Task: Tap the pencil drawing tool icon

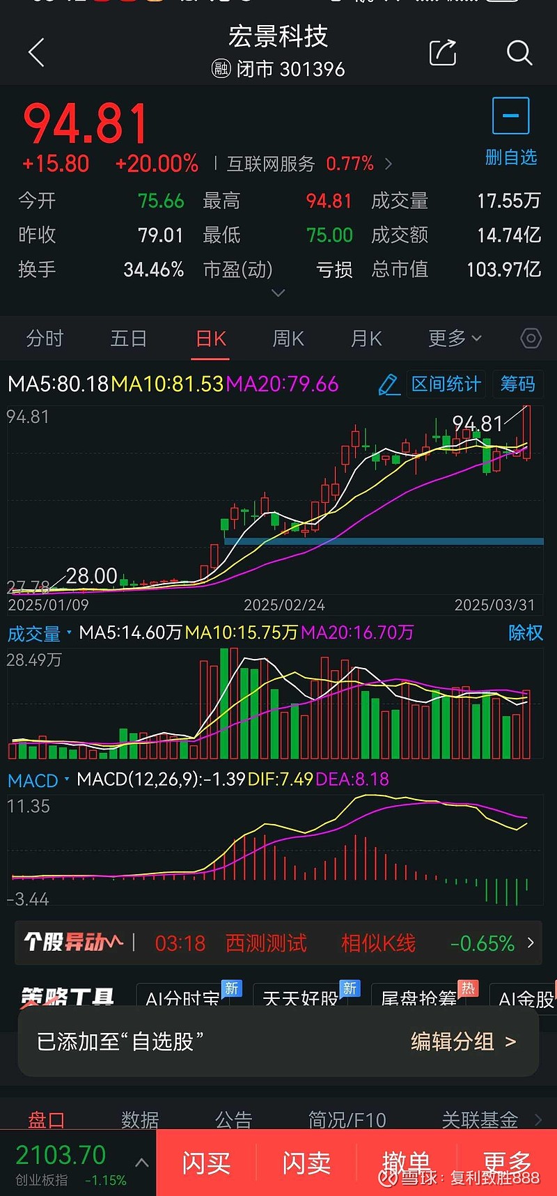Action: click(x=389, y=385)
